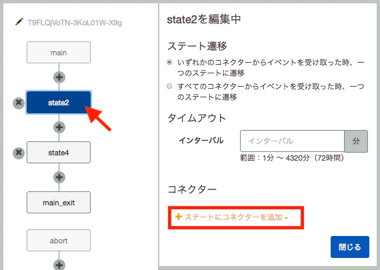This screenshot has height=270, width=380.
Task: Click the state2を編集中 heading
Action: (204, 19)
